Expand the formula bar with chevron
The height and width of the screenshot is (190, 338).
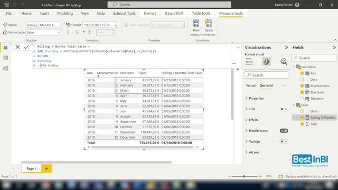(x=238, y=47)
